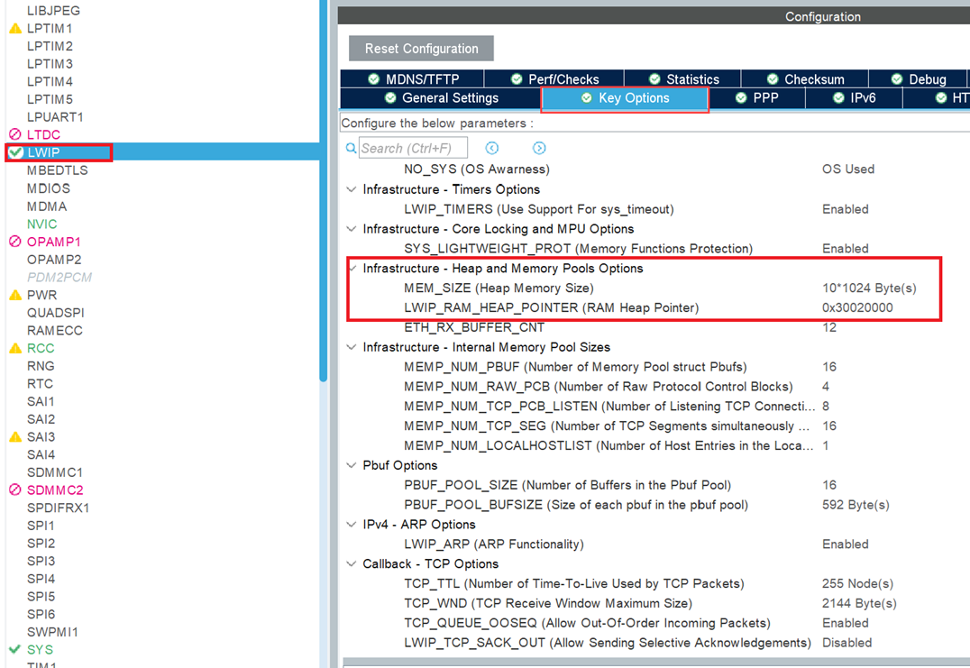Select the LWIP_ARP Enabled value

[x=845, y=544]
